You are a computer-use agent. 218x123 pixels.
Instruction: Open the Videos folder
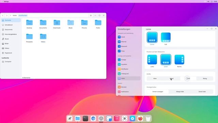[x=43, y=38]
